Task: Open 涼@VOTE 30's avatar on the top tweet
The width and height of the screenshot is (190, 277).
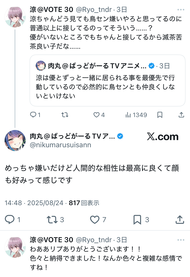Action: [x=15, y=17]
